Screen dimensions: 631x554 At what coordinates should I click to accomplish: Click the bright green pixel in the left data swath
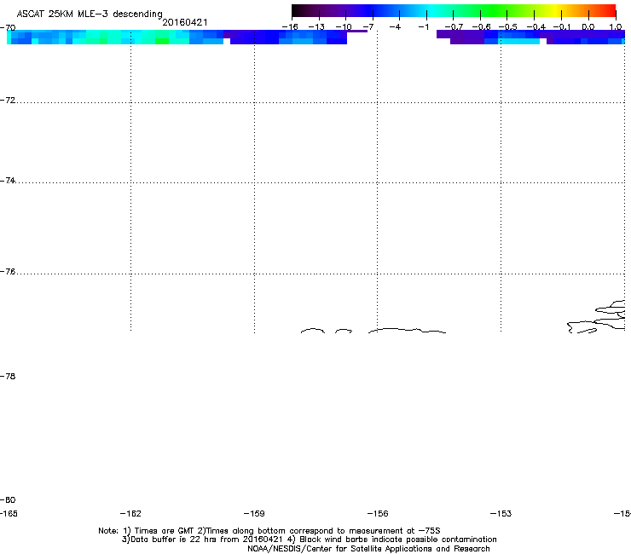[x=162, y=41]
